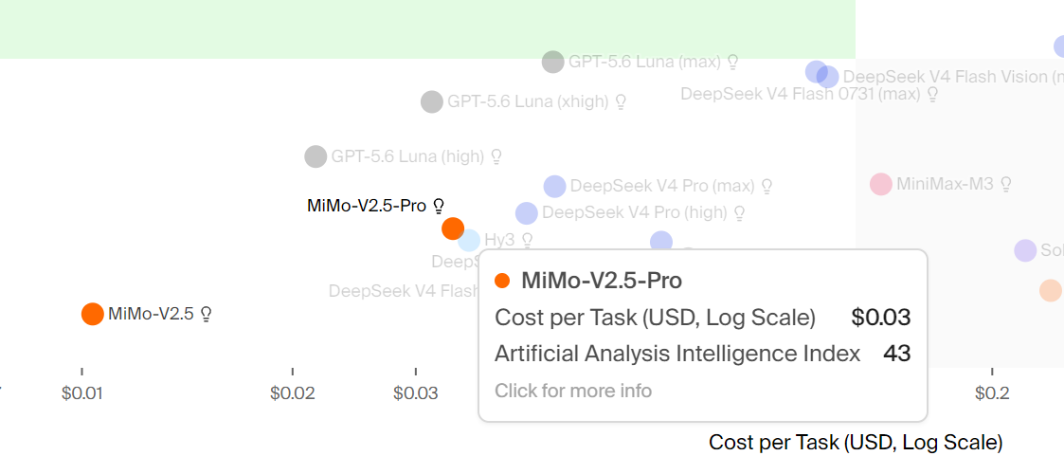1064x474 pixels.
Task: Select the GPT-5.6 Luna (high) data point
Action: (x=316, y=156)
